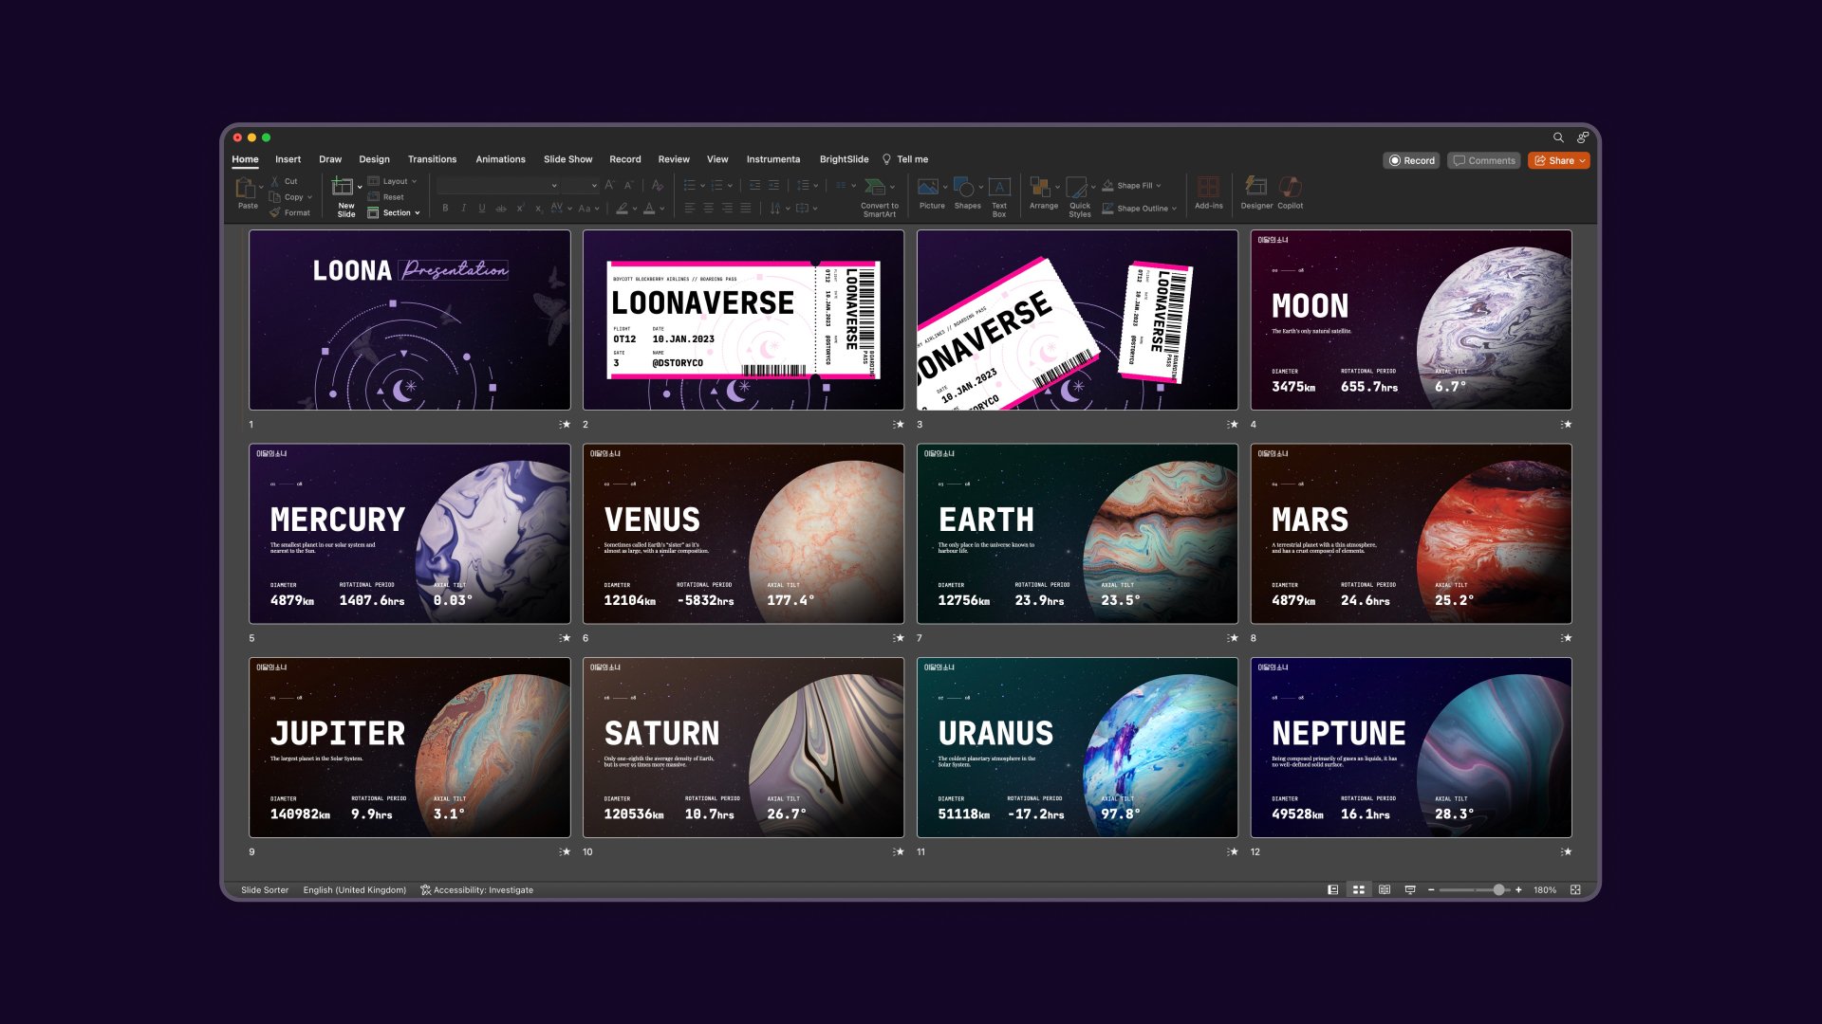Click Convert to SmartArt icon
This screenshot has height=1024, width=1822.
pos(877,187)
